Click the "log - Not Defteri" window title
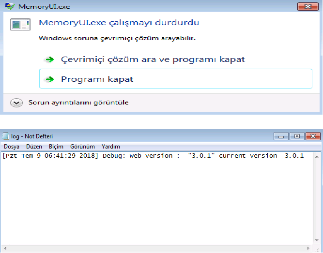Viewport: 323px width, 253px height. tap(32, 136)
